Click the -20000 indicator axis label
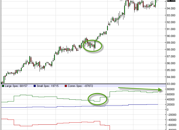This screenshot has width=179, height=130. pos(171,115)
